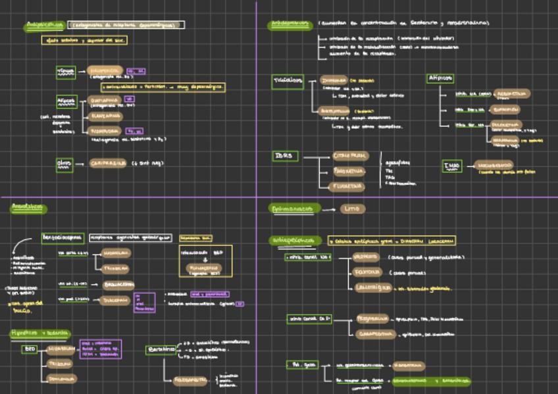Click the Paroxetina pill under ISRS
Screen dimensions: 558x394
point(349,171)
